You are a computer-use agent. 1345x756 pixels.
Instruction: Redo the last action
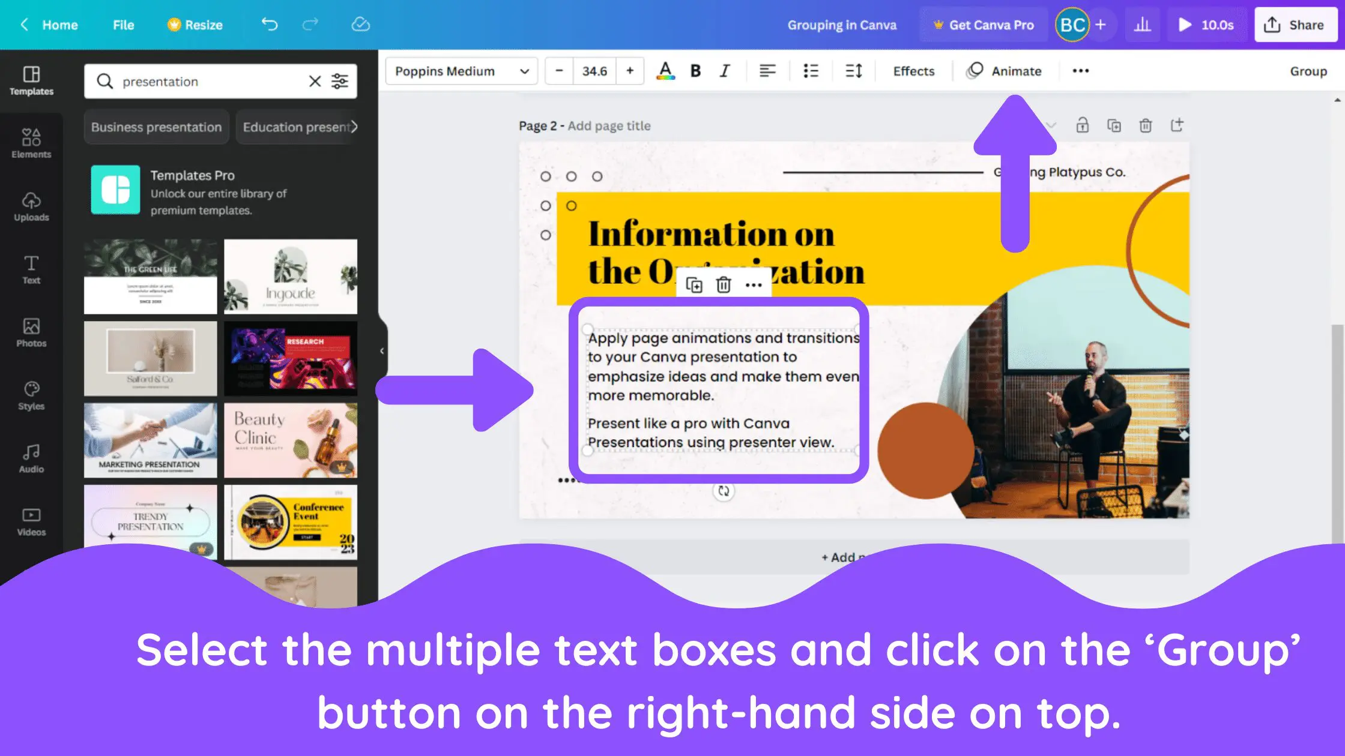[310, 25]
